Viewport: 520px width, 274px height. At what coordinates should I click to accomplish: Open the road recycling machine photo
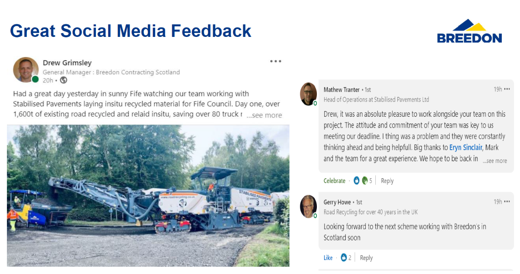click(148, 195)
